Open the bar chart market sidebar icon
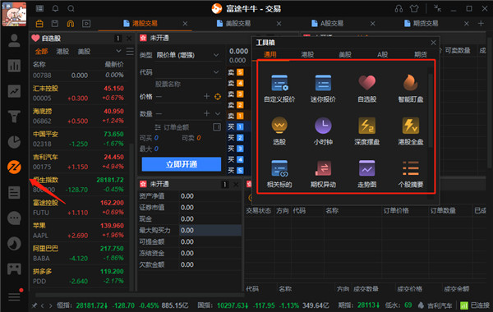 point(14,66)
